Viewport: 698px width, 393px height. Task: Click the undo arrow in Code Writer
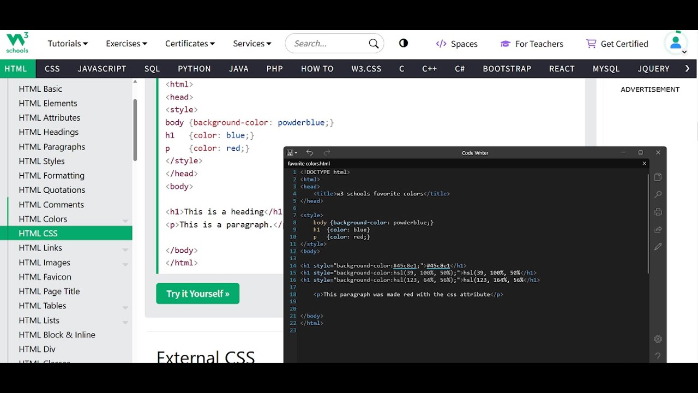[x=309, y=153]
